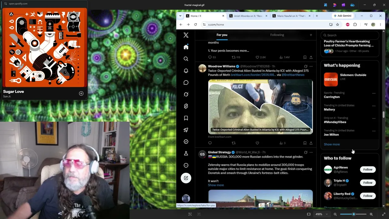Share the Woodrow Williams post
389x219 pixels.
[x=311, y=143]
